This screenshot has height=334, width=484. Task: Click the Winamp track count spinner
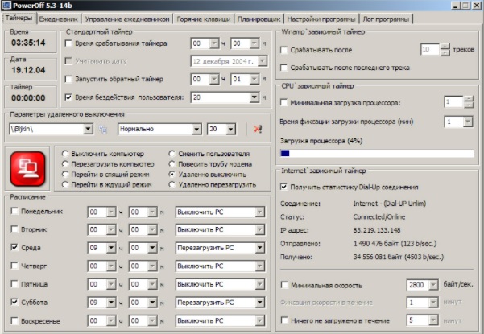point(445,49)
